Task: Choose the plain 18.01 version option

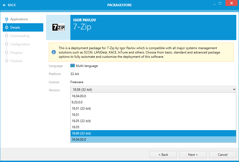Action: click(75, 115)
